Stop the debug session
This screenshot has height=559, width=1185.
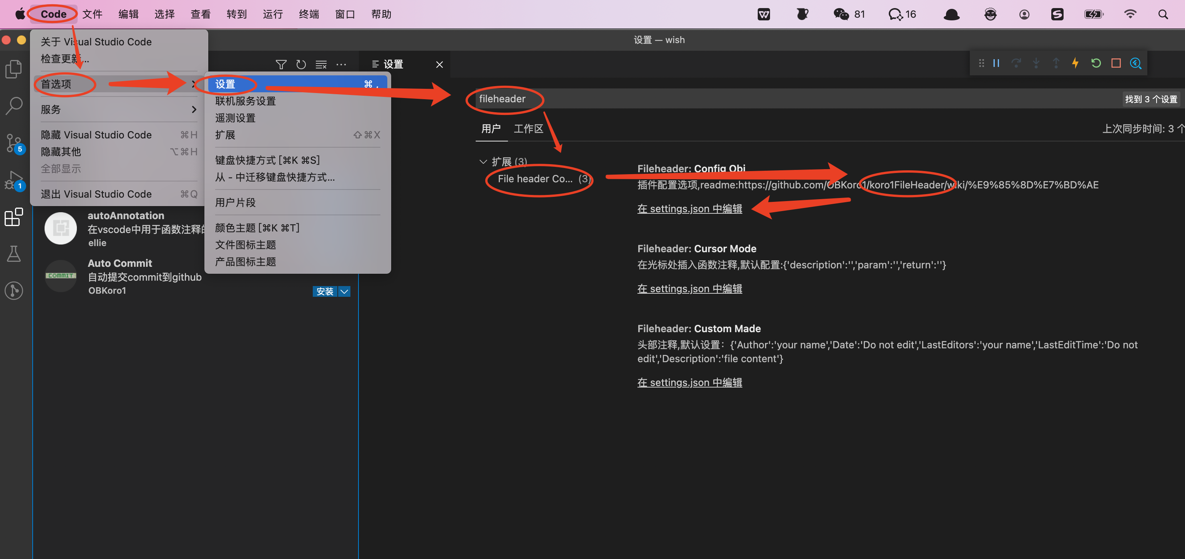(1116, 63)
